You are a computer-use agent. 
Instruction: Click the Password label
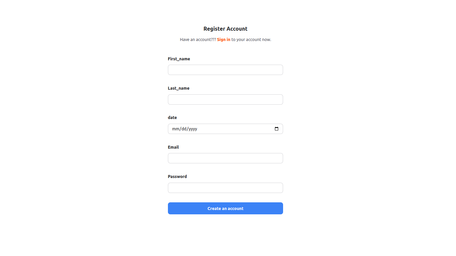[177, 177]
